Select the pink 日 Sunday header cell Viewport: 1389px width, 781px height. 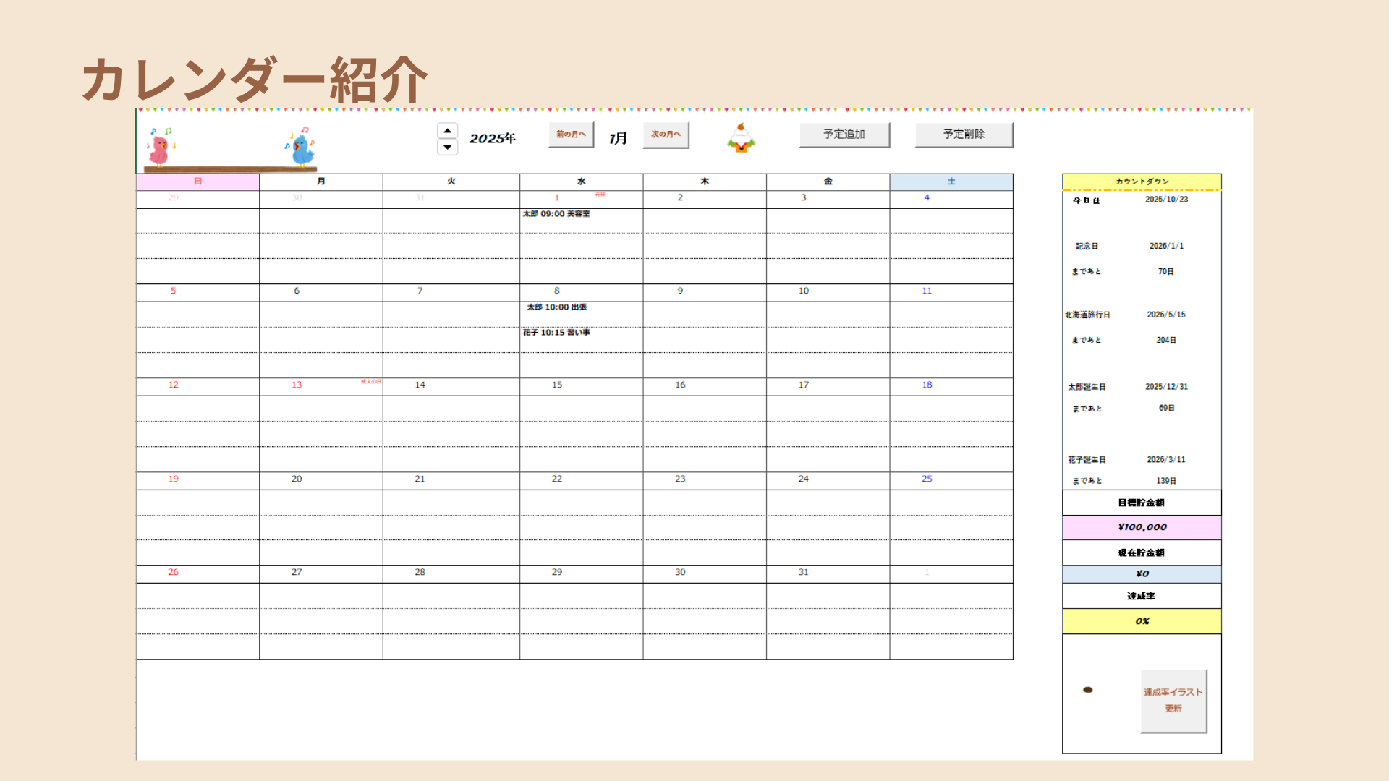coord(197,182)
